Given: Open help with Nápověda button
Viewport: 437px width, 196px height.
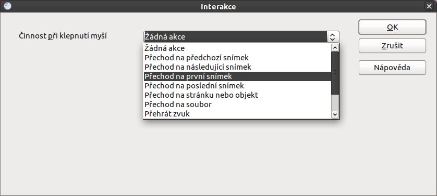Looking at the screenshot, I should click(392, 68).
